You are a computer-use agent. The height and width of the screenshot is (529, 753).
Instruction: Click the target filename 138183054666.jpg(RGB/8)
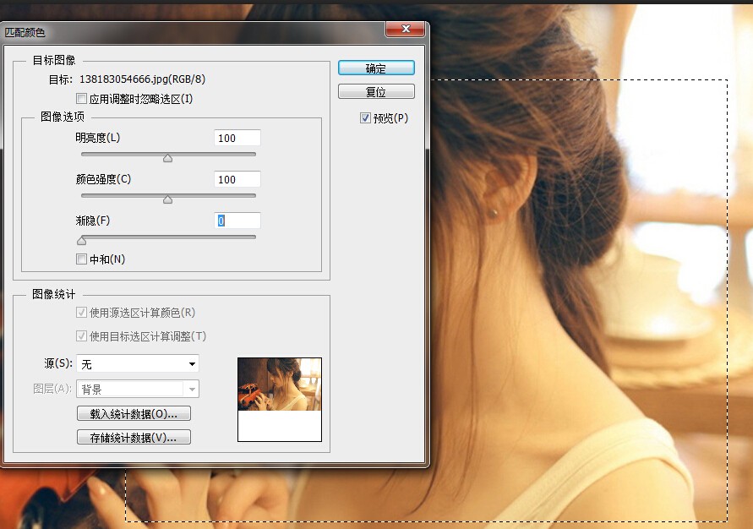pyautogui.click(x=142, y=79)
